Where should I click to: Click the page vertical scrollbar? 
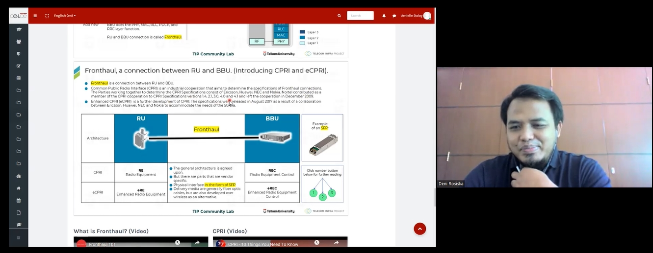(435, 197)
